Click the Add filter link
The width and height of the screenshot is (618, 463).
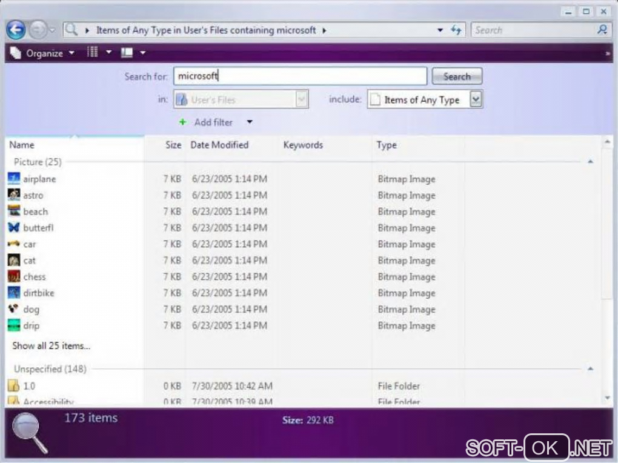(213, 122)
